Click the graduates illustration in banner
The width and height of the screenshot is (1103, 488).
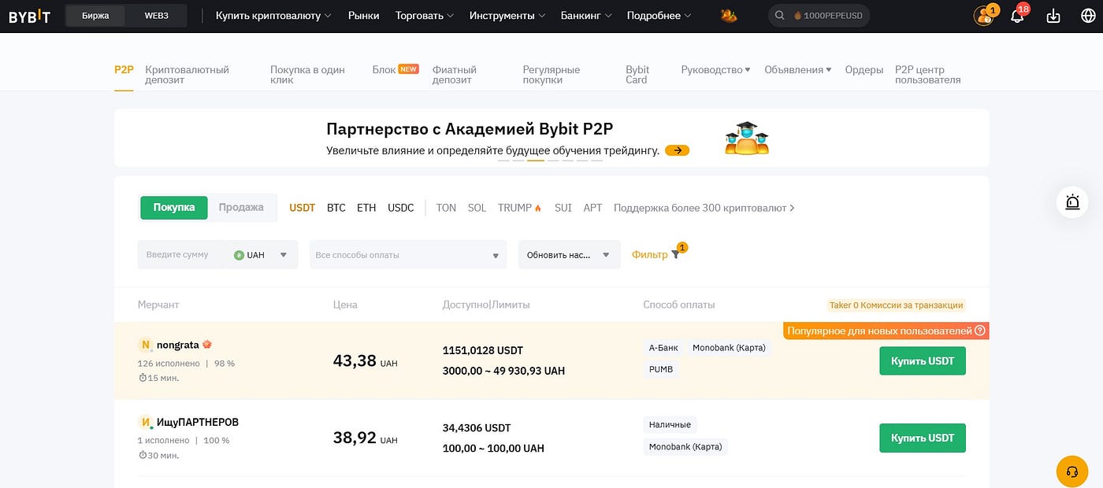[x=746, y=138]
